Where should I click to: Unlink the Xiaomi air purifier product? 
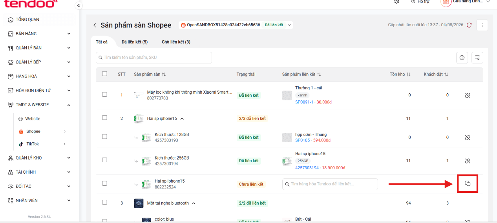tap(468, 95)
